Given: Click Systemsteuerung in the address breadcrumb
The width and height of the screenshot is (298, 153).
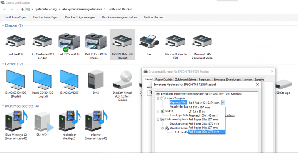Looking at the screenshot, I should tap(45, 9).
